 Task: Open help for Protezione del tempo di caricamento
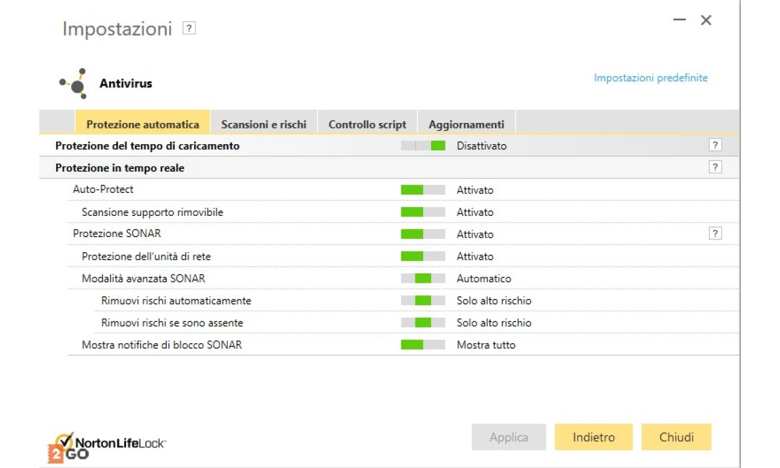[715, 145]
